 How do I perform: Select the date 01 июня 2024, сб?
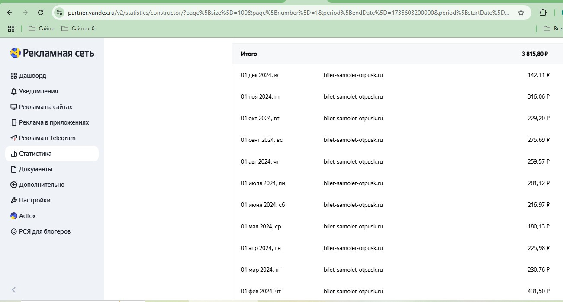pos(263,205)
